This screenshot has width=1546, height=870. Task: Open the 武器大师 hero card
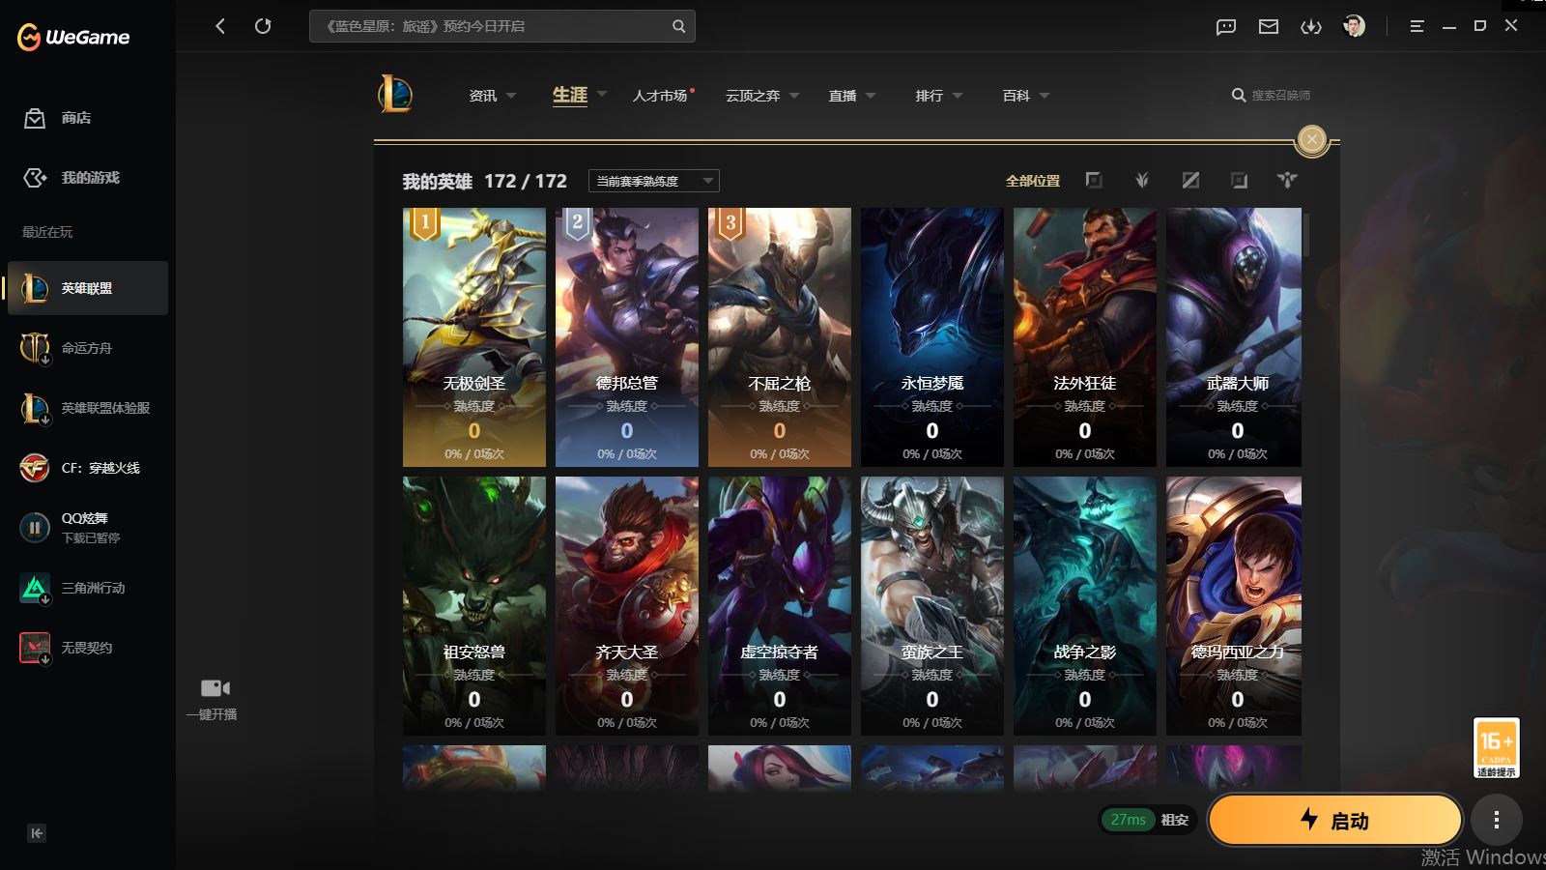click(x=1234, y=337)
